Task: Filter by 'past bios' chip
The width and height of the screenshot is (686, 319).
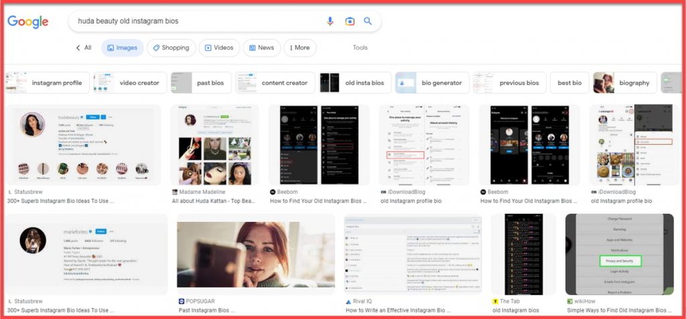Action: click(x=201, y=82)
